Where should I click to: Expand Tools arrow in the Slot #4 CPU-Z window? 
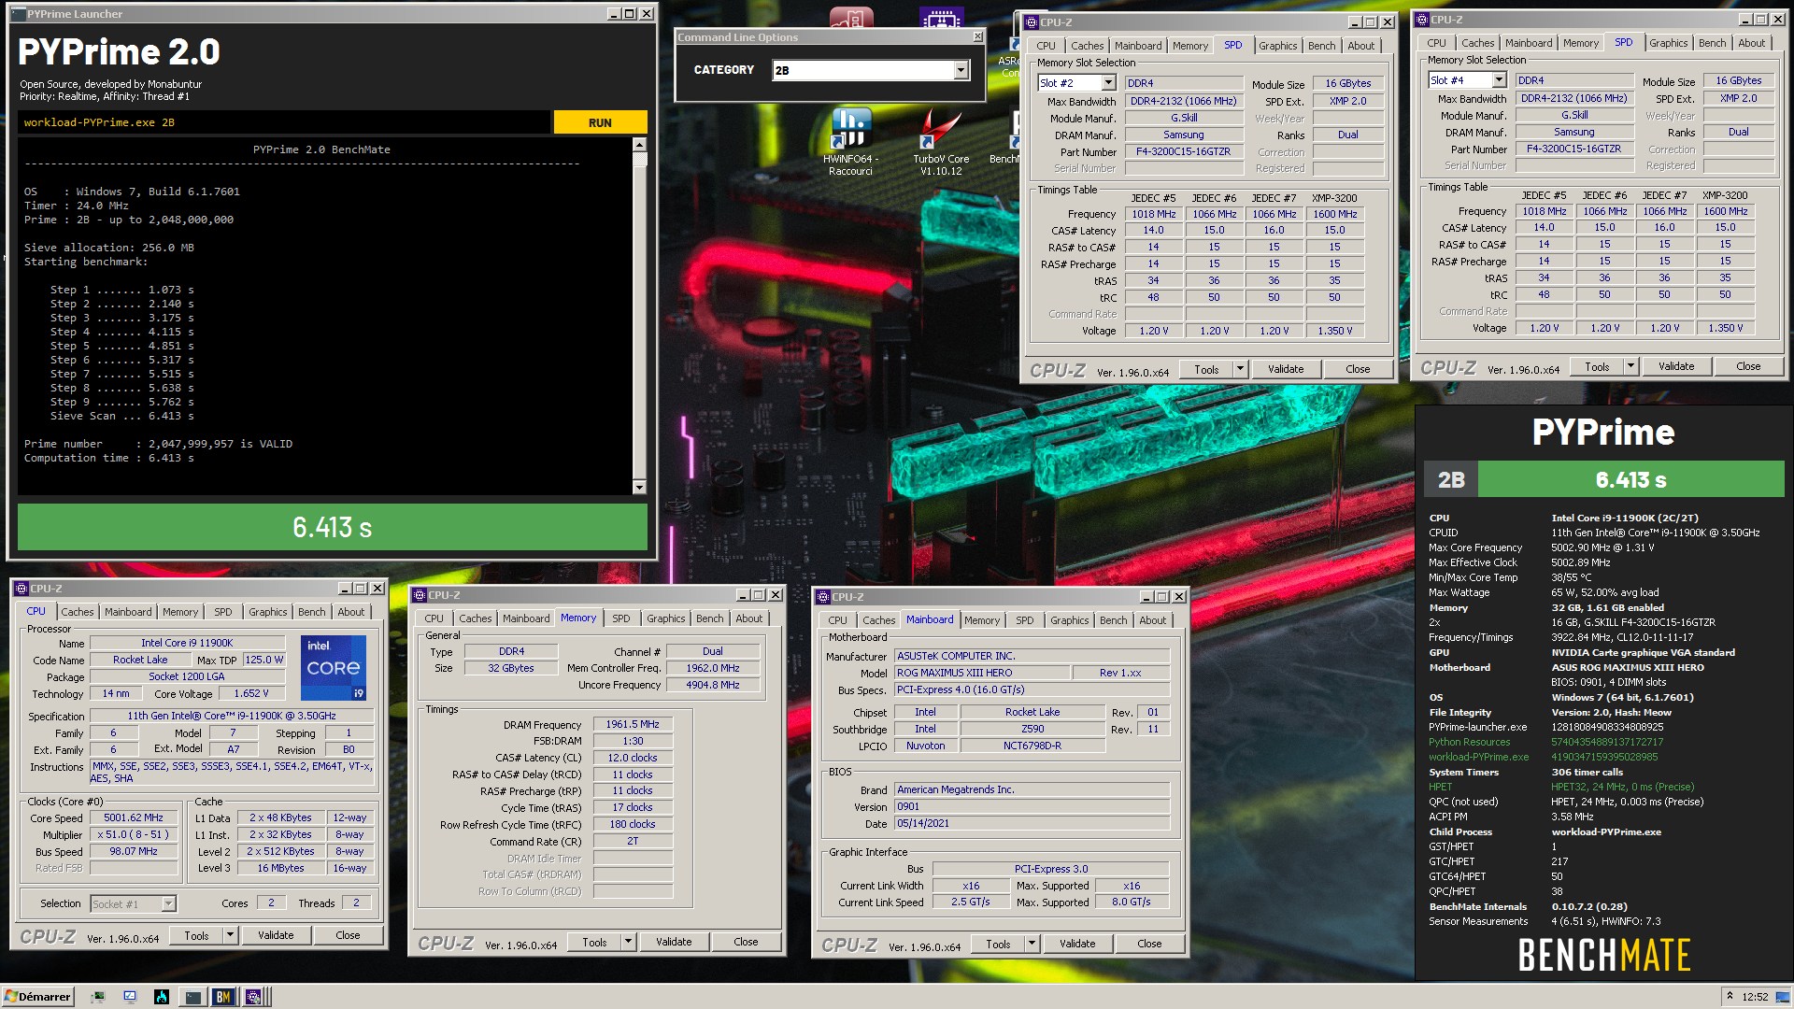point(1630,366)
